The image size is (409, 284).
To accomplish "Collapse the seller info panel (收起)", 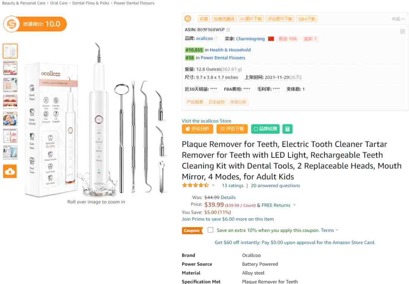I will (x=398, y=19).
